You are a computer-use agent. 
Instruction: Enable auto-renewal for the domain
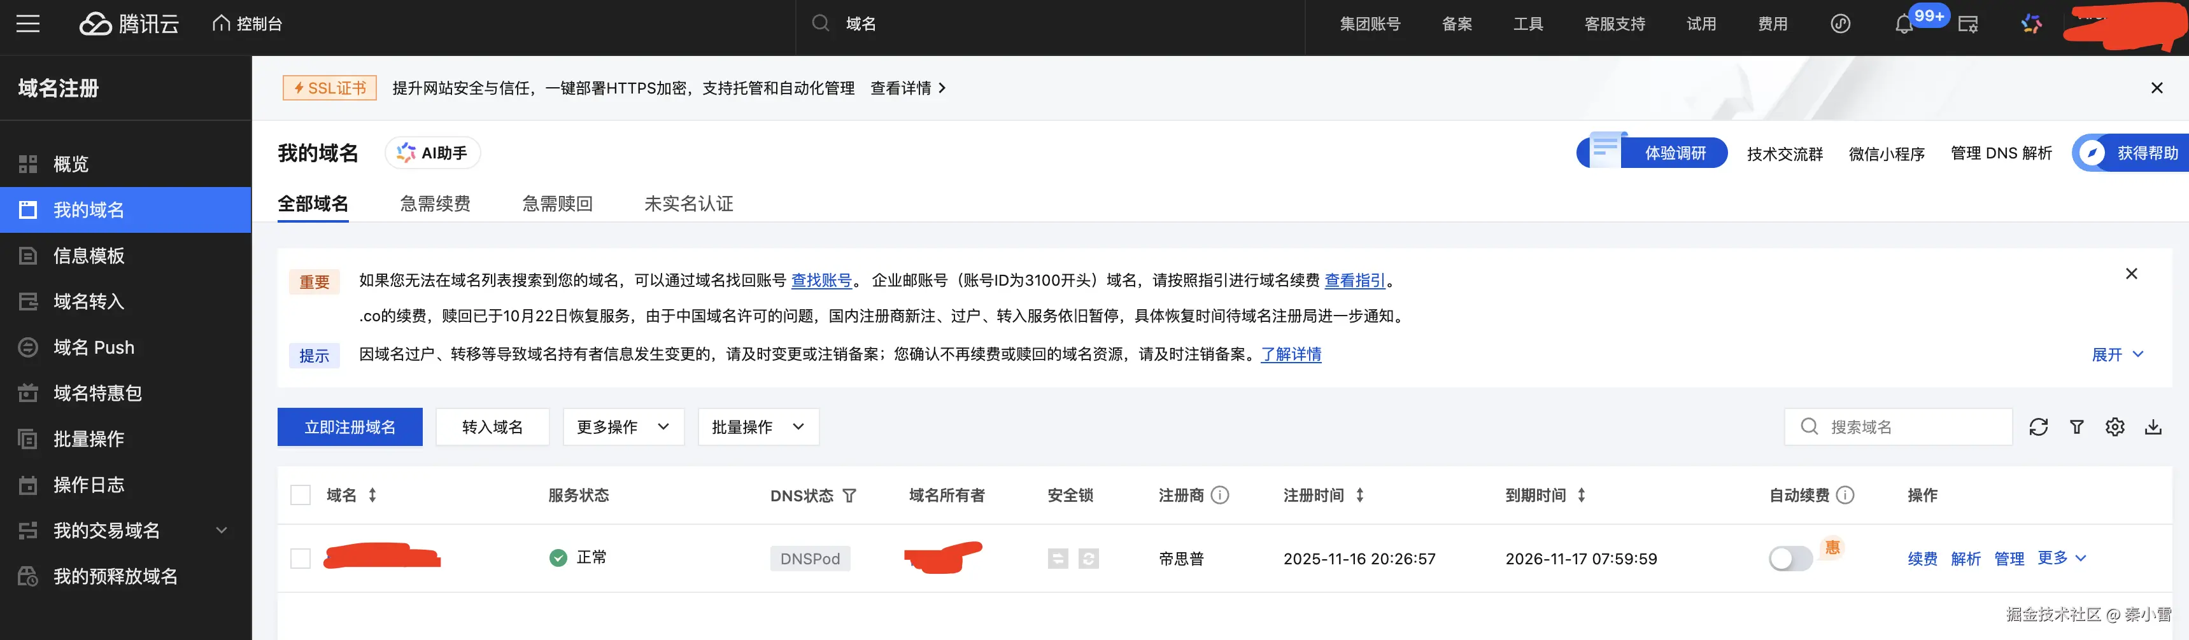pos(1790,559)
